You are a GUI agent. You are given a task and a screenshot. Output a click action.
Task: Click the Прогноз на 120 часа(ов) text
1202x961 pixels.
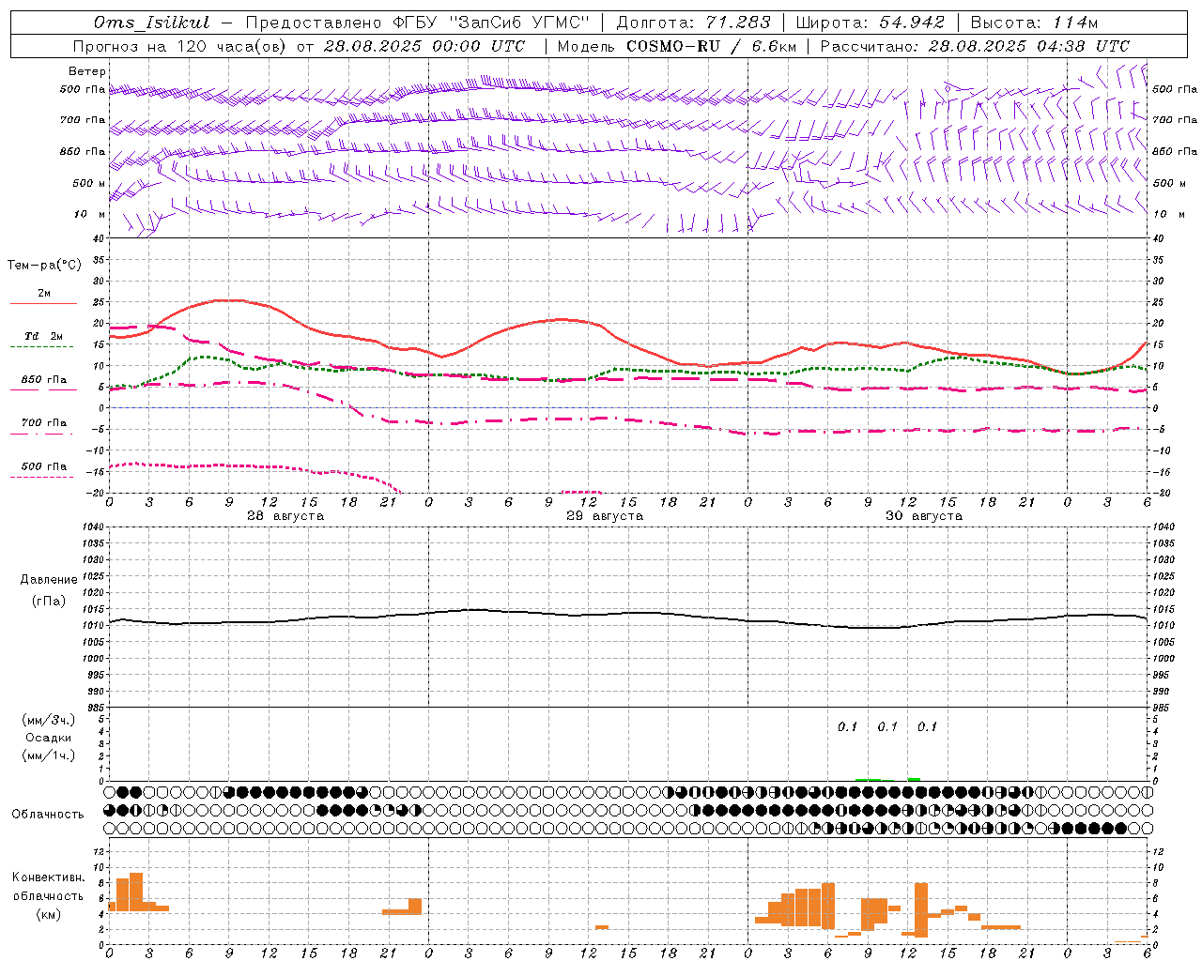[180, 46]
